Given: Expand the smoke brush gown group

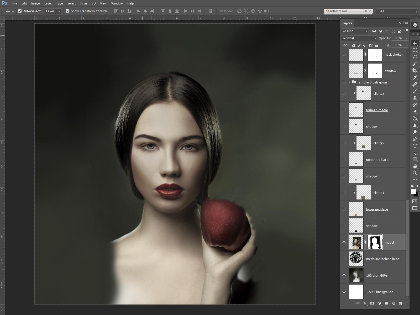Looking at the screenshot, I should coord(349,82).
